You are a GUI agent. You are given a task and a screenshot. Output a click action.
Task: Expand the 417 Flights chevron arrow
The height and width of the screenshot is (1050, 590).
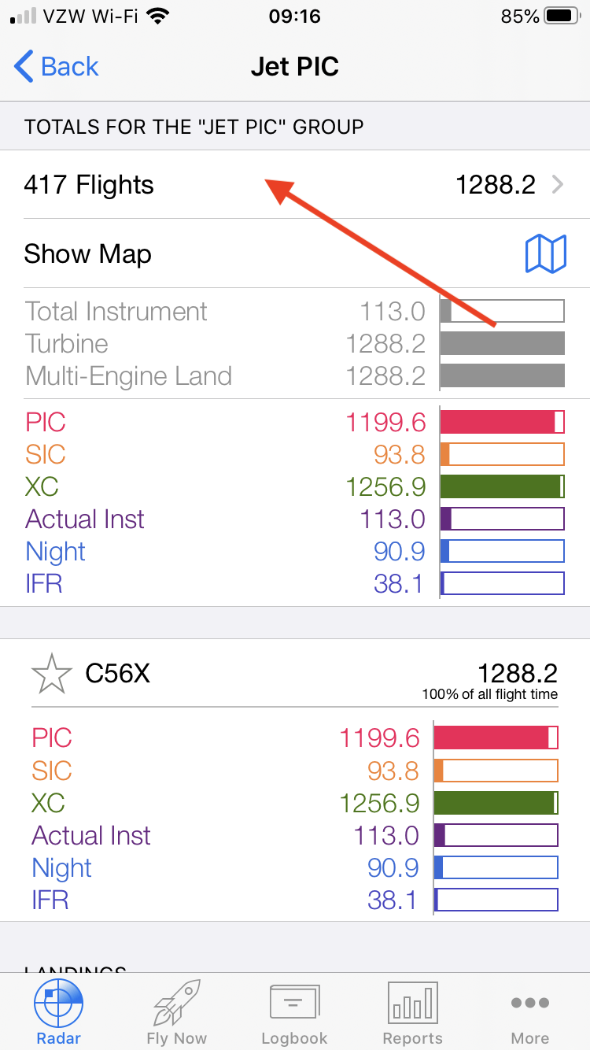tap(558, 185)
